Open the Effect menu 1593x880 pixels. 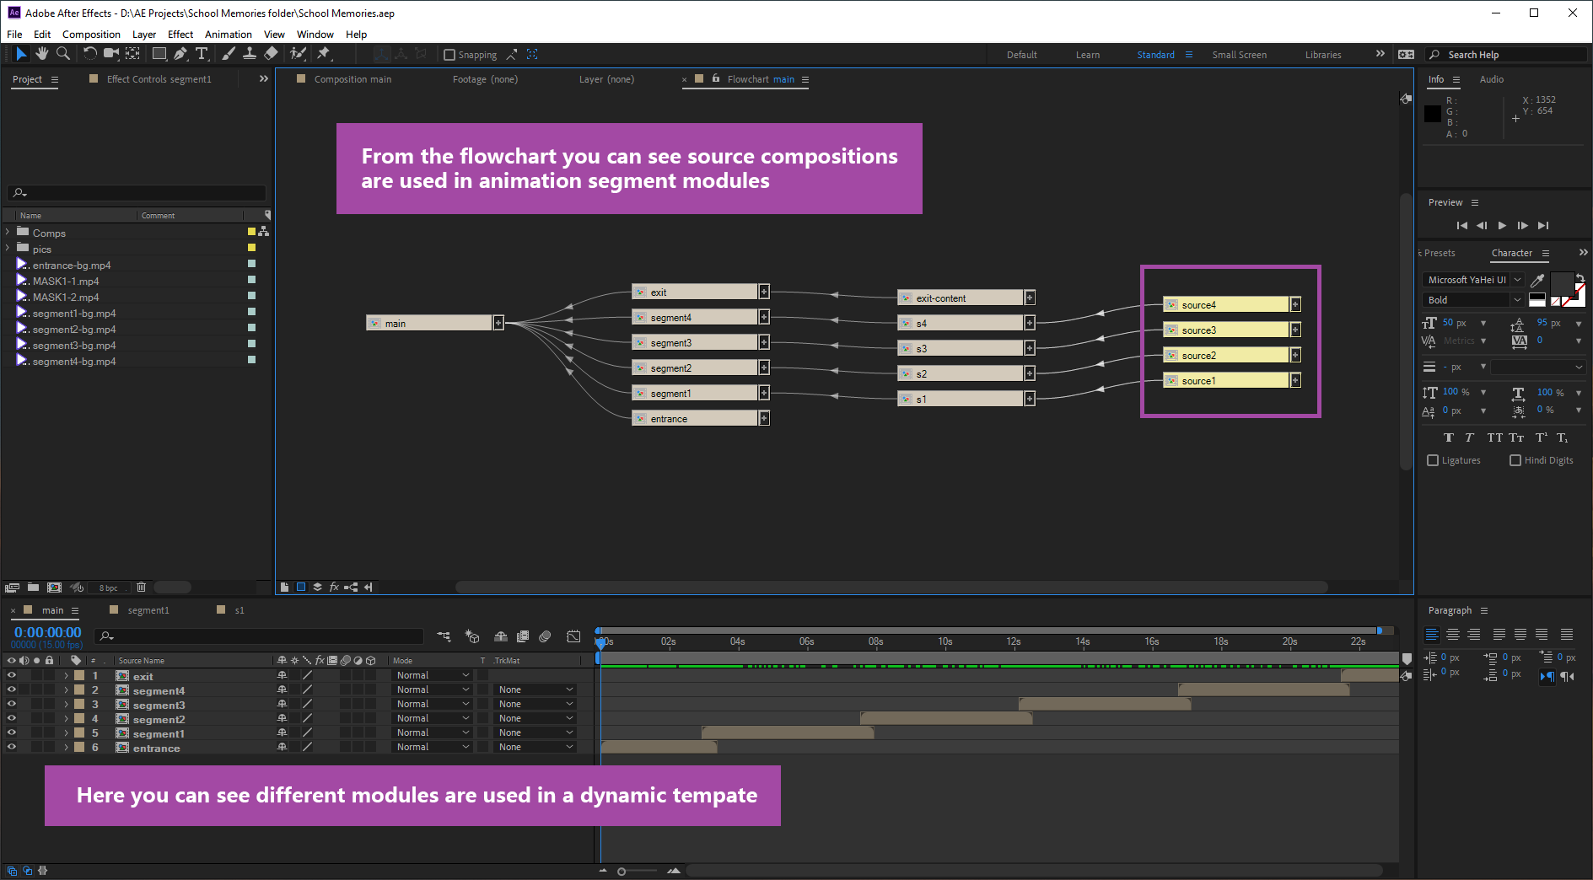tap(180, 35)
